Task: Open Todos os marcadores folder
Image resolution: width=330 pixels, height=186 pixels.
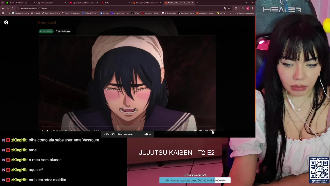Action: (245, 13)
